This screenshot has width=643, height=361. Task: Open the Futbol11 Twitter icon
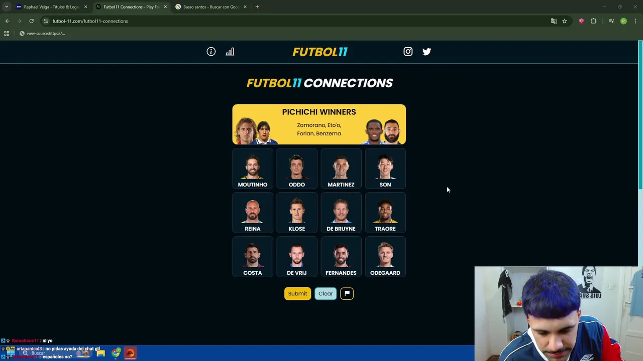(426, 52)
